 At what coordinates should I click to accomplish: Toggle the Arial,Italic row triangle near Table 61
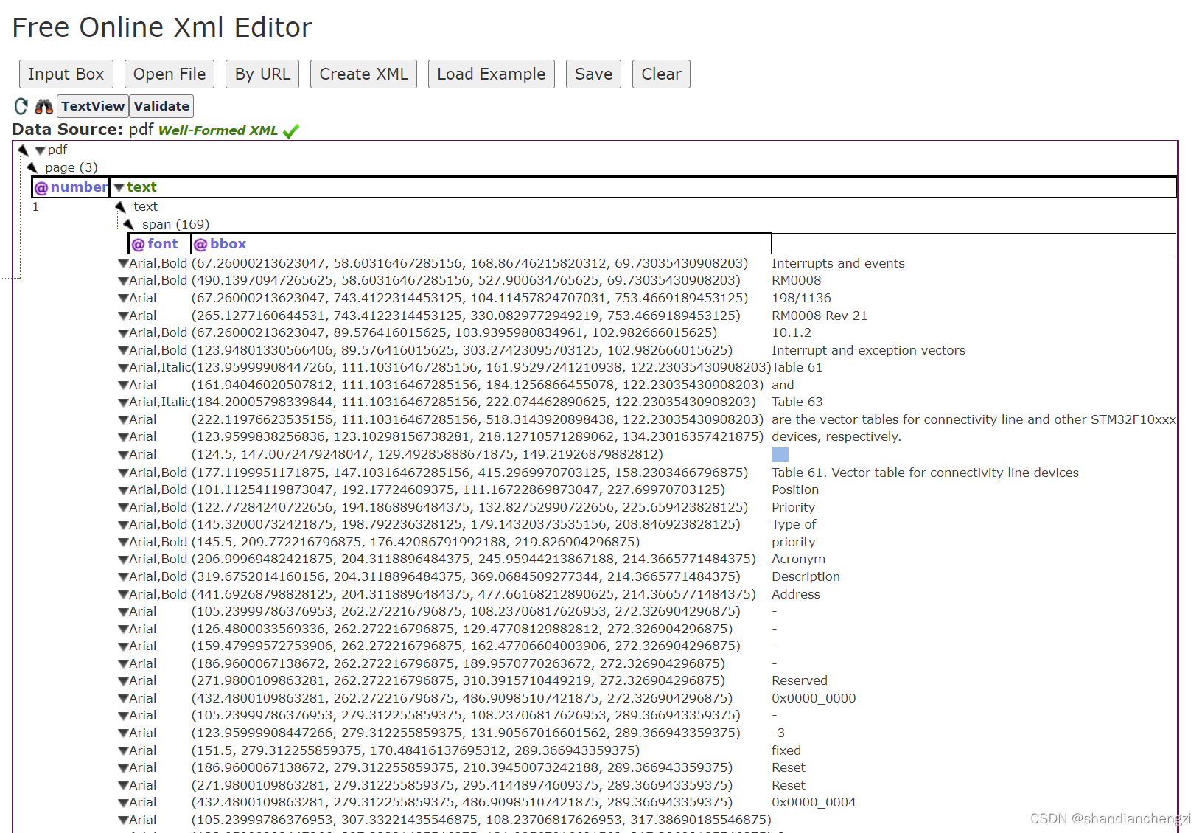[123, 366]
